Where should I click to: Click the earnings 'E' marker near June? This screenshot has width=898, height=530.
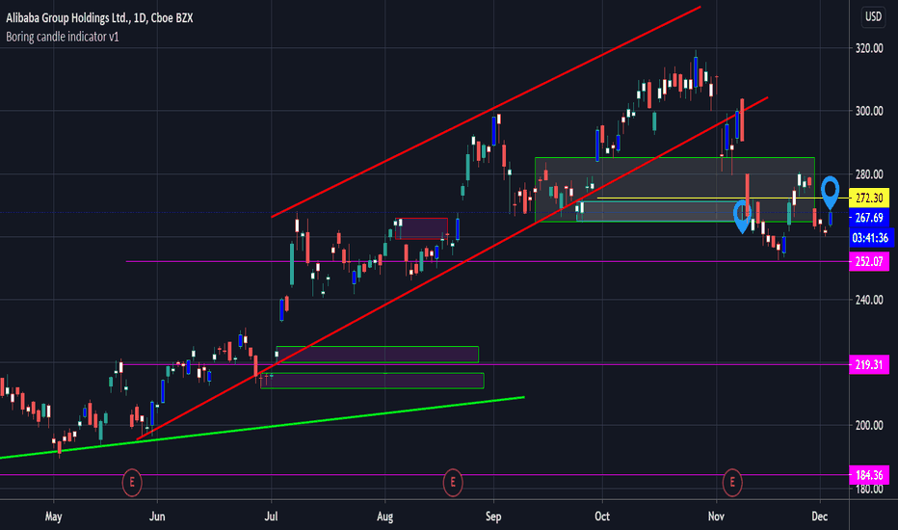point(132,483)
